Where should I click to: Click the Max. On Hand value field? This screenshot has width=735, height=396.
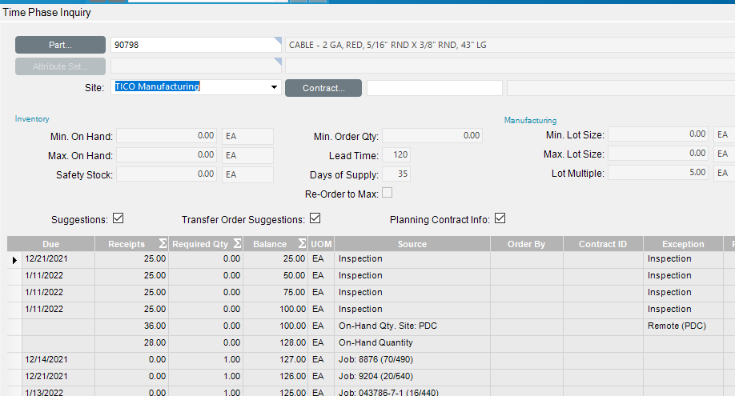pos(167,155)
